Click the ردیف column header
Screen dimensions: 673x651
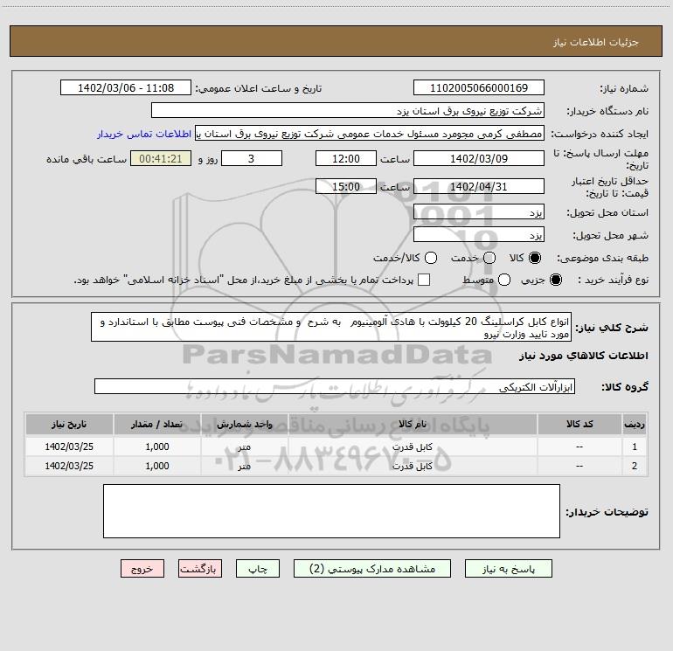point(634,425)
